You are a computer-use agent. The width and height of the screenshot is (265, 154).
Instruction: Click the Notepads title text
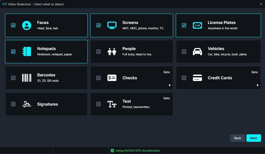pos(46,49)
